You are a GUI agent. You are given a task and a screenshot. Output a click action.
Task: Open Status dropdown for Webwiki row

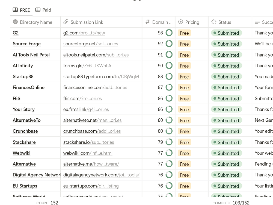pos(226,153)
